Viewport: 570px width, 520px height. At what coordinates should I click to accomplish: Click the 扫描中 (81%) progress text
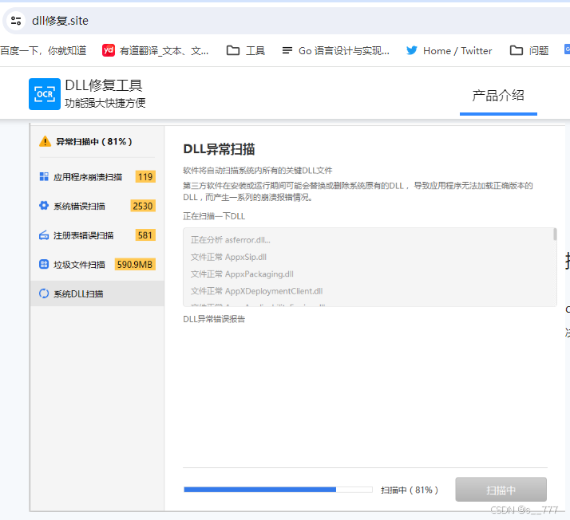click(410, 490)
